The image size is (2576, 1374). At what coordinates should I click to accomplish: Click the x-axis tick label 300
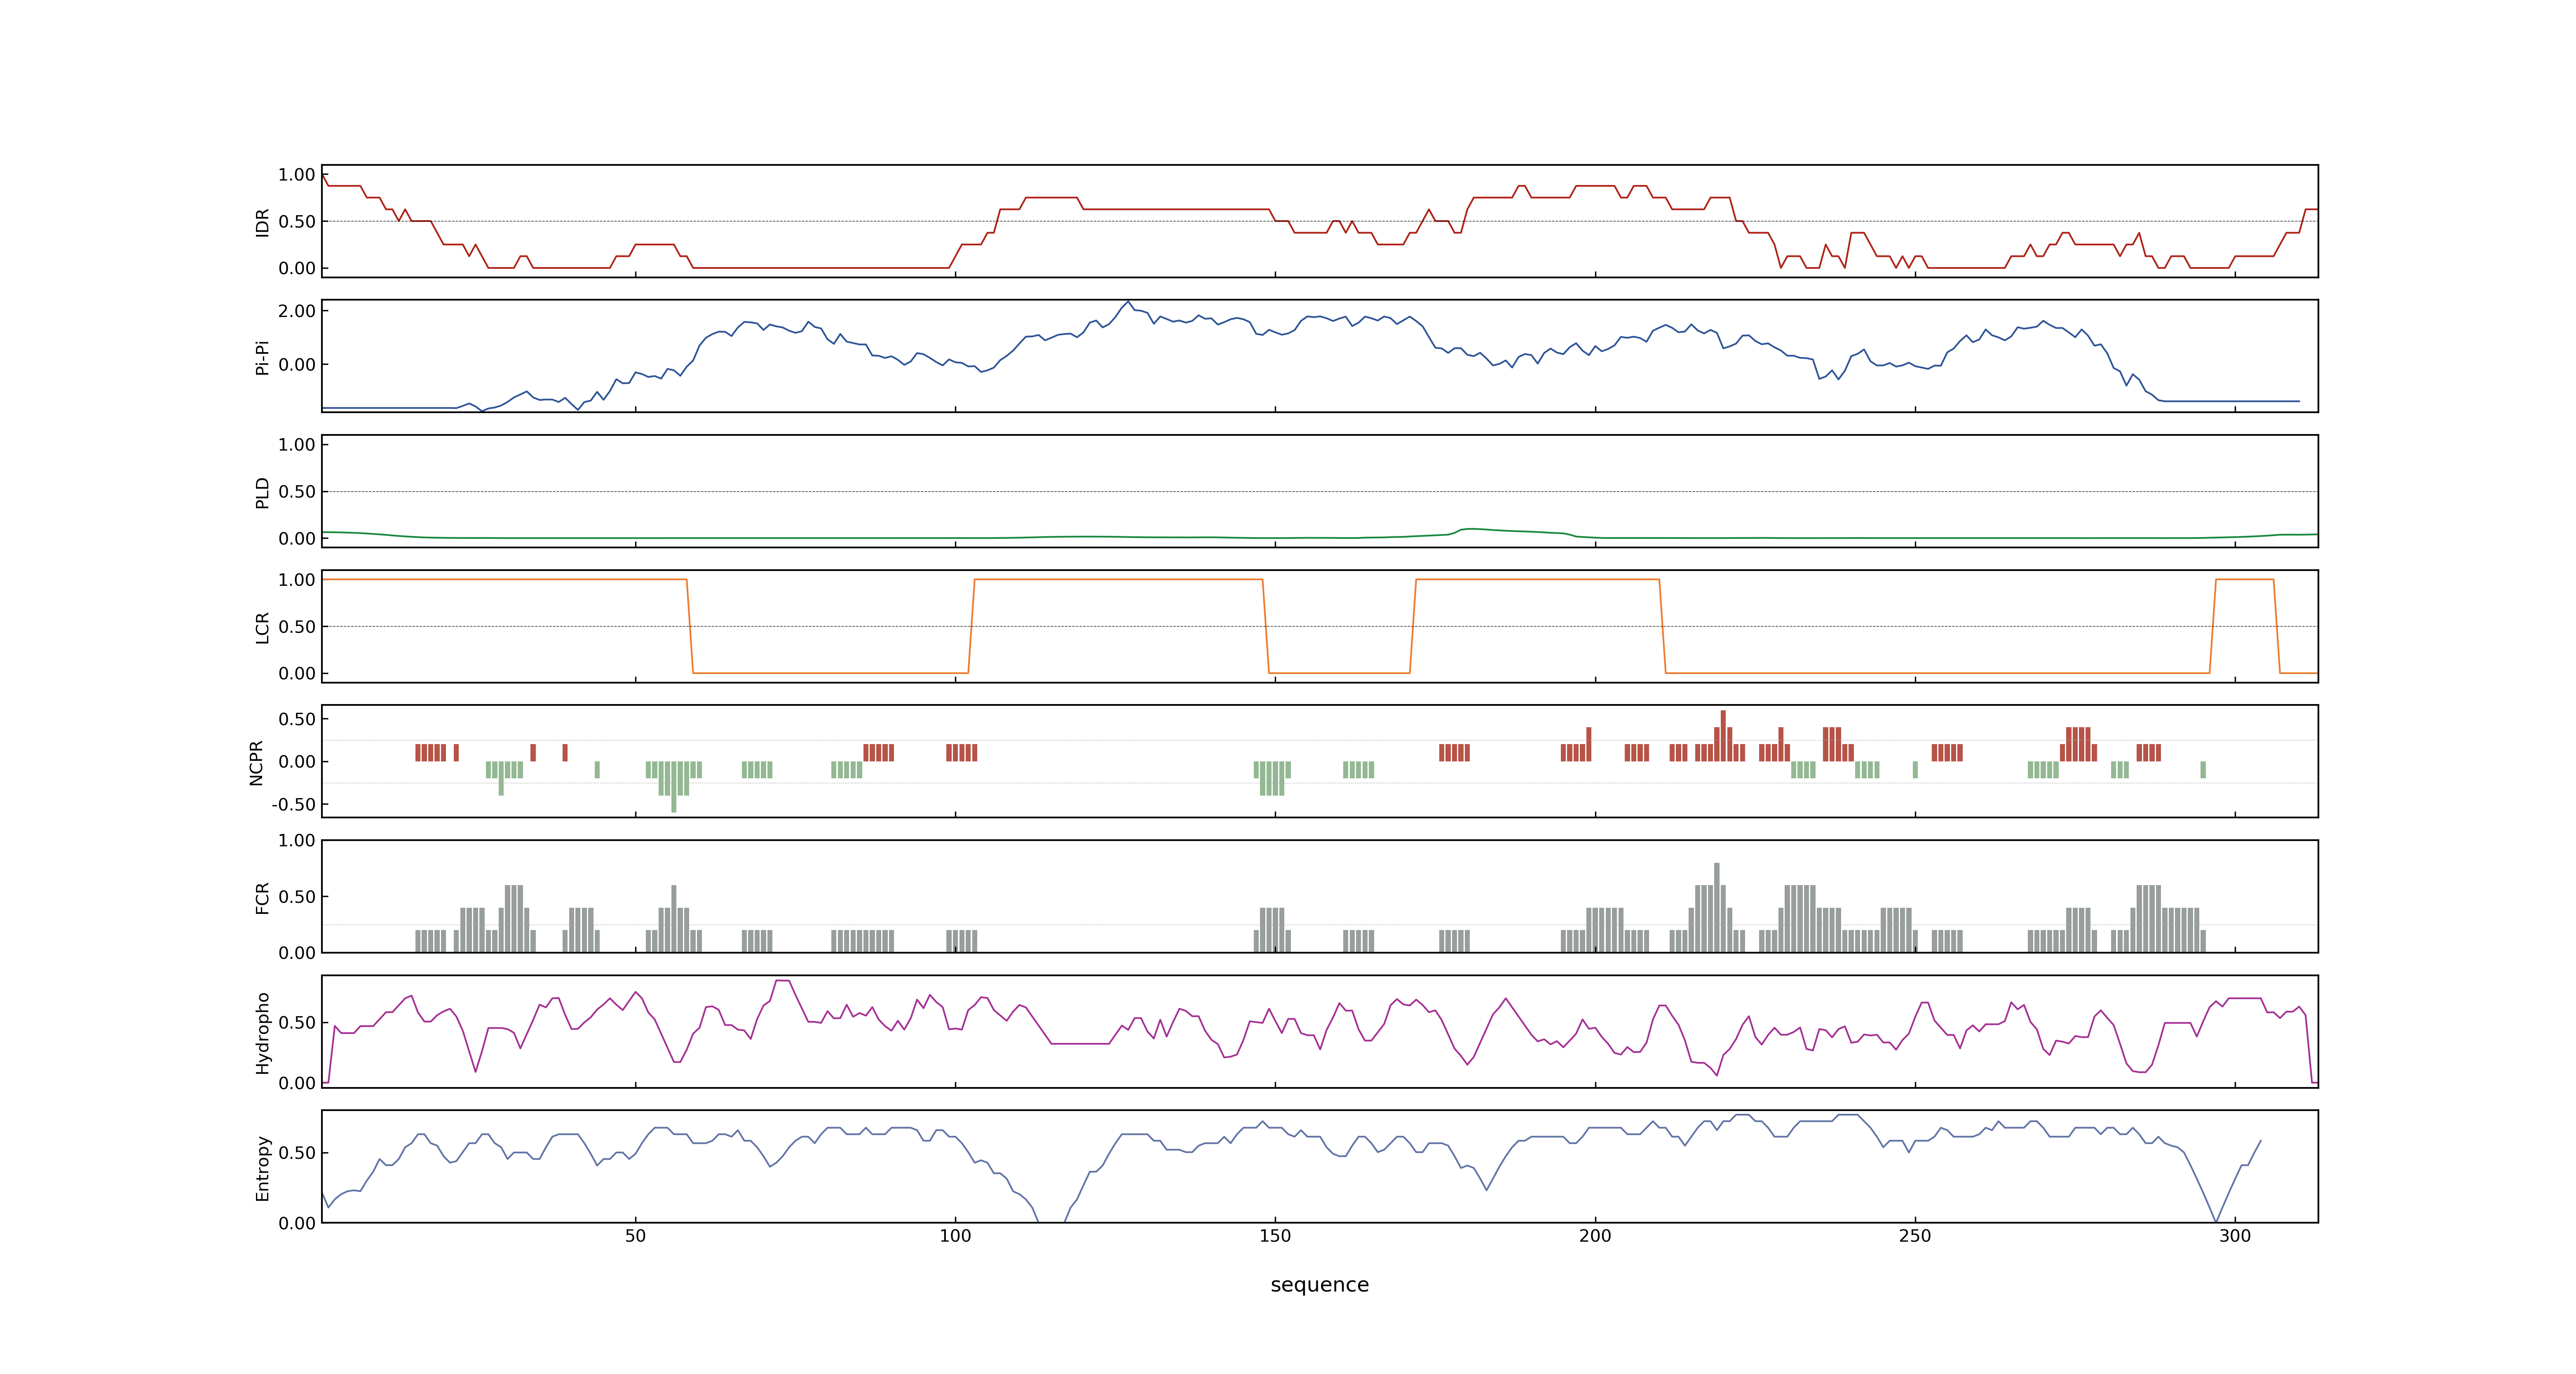pos(2235,1236)
